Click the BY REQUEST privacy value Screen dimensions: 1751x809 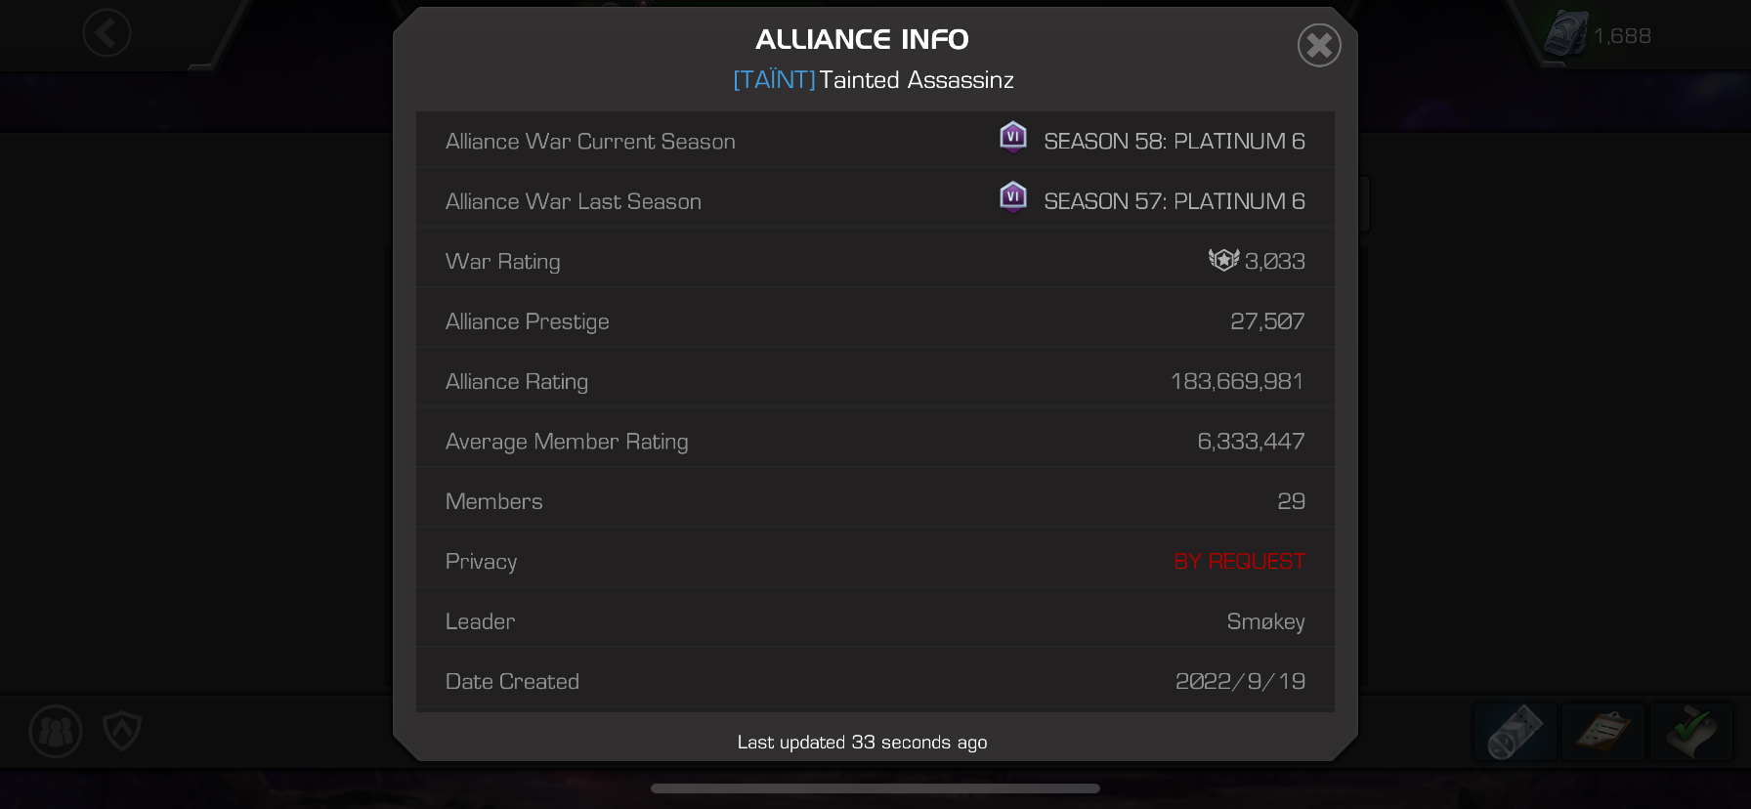1239,561
